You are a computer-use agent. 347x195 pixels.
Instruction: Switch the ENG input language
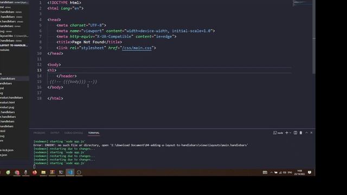tap(290, 172)
